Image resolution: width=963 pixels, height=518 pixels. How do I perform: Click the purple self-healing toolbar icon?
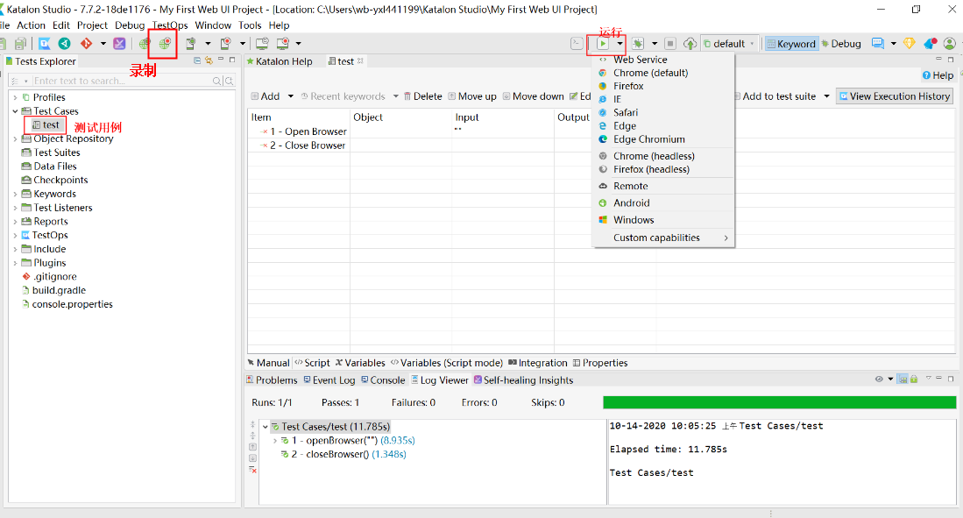pyautogui.click(x=120, y=44)
